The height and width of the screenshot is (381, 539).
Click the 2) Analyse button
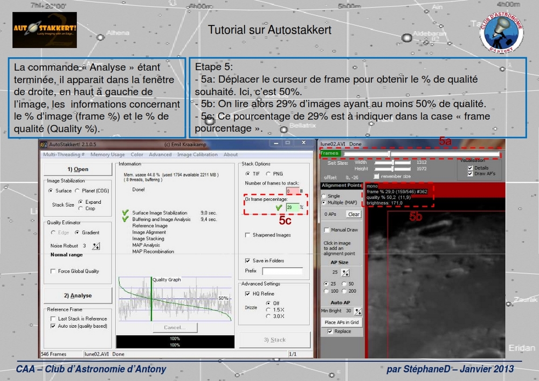(x=78, y=295)
